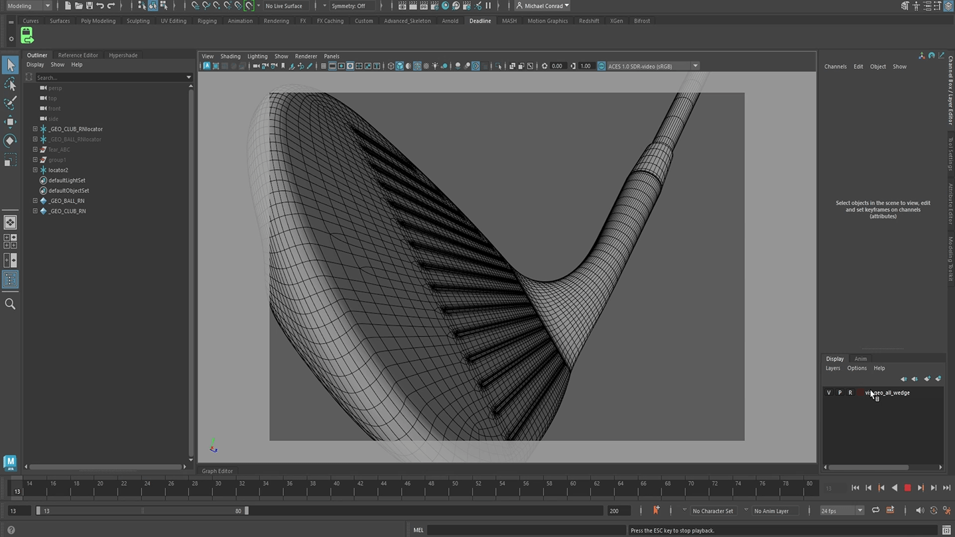The image size is (955, 537).
Task: Activate the Rotate tool
Action: pos(11,141)
